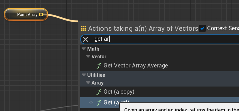Click the Point Array output pin
The image size is (239, 111).
pos(41,15)
